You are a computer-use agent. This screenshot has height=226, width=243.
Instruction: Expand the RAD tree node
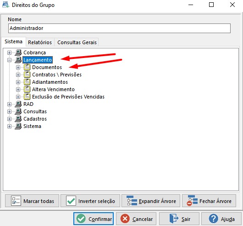pos(9,104)
